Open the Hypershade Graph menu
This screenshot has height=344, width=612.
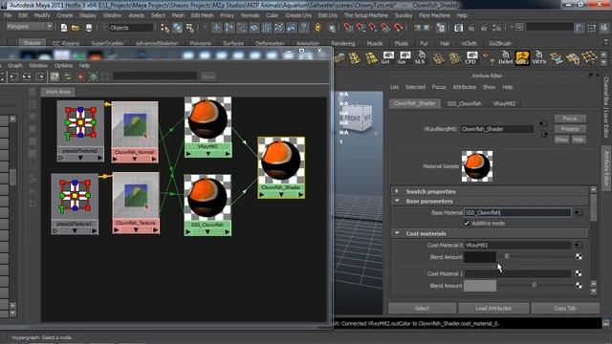coord(15,66)
